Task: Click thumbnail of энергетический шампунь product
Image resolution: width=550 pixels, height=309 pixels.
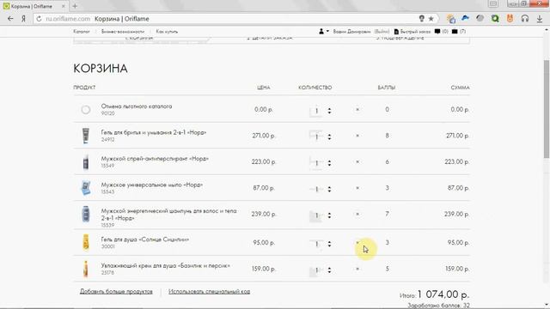Action: (x=86, y=214)
